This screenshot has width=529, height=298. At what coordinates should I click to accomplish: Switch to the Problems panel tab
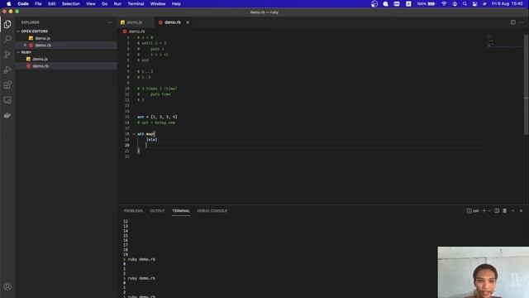(x=133, y=211)
